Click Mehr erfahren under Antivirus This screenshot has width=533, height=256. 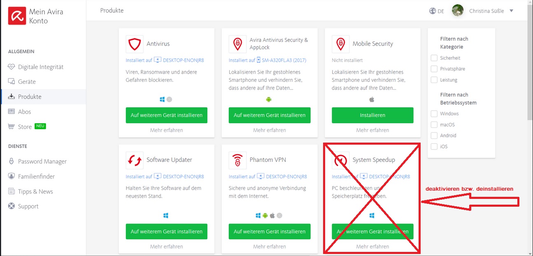pos(167,130)
